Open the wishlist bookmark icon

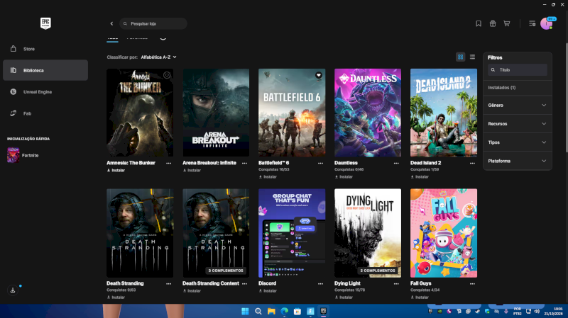[478, 23]
